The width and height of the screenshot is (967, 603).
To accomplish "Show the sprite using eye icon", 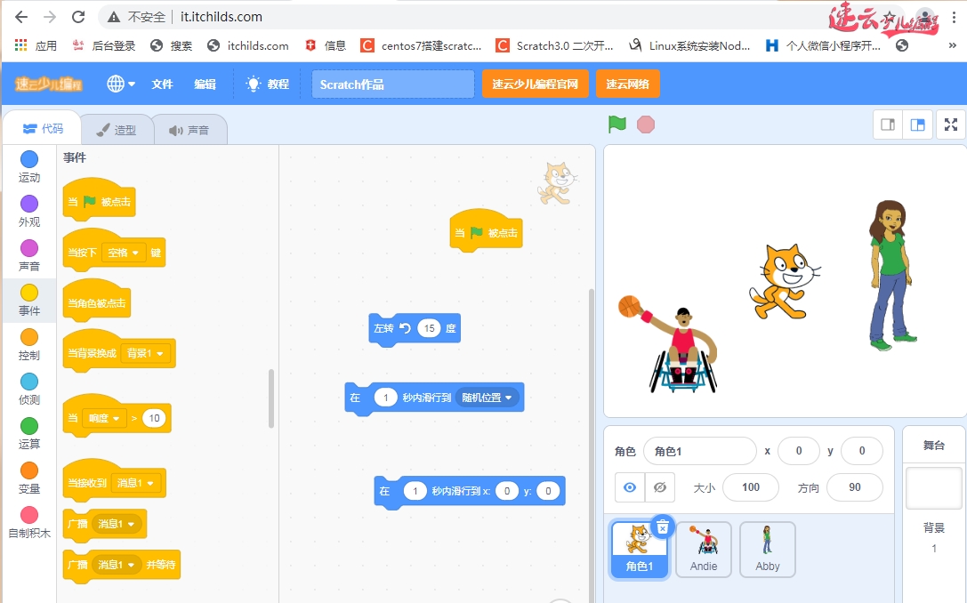I will tap(630, 487).
